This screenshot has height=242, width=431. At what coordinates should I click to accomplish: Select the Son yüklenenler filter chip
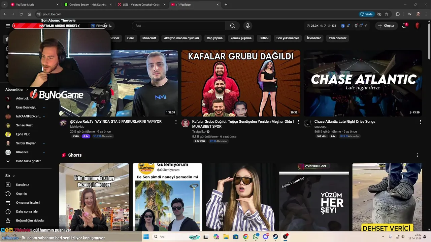(x=288, y=38)
